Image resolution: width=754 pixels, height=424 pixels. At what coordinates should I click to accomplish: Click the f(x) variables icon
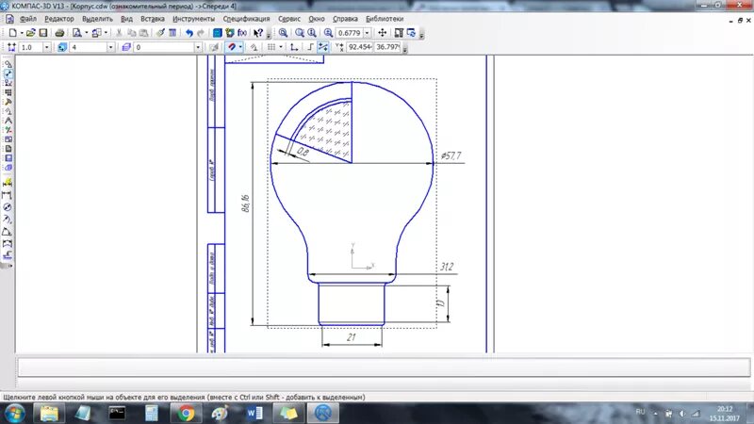point(242,33)
